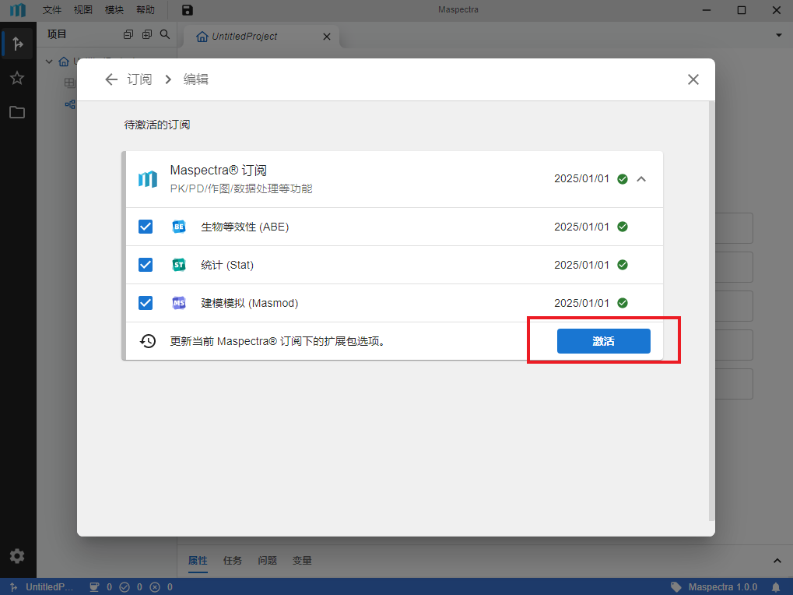Click green check in 统计 row

623,265
